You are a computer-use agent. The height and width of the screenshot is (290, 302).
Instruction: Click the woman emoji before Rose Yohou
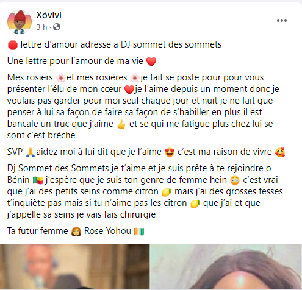(76, 232)
